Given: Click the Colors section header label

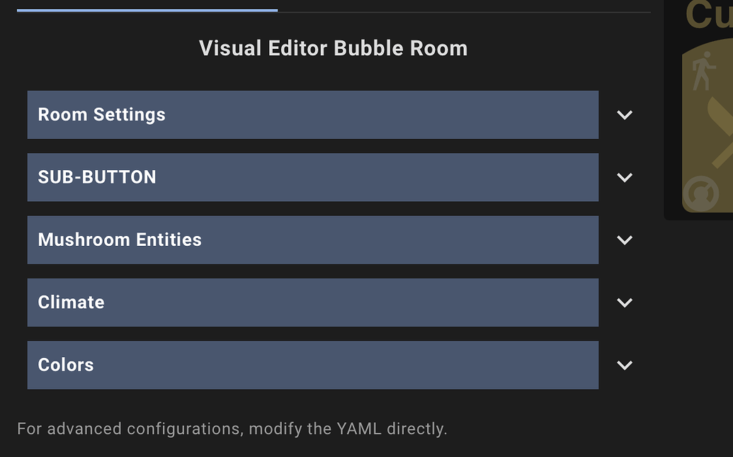Looking at the screenshot, I should click(x=65, y=365).
